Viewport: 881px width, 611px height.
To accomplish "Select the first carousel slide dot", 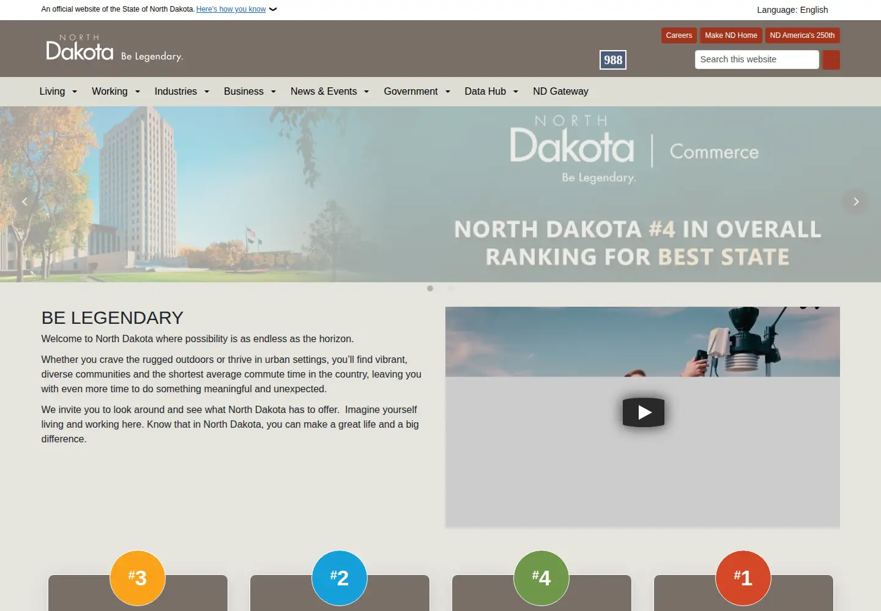I will click(x=430, y=288).
